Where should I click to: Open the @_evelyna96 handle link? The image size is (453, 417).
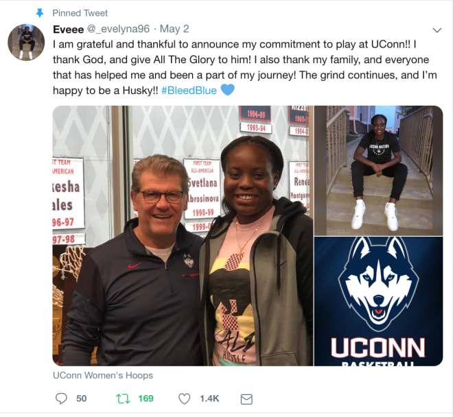[x=118, y=29]
